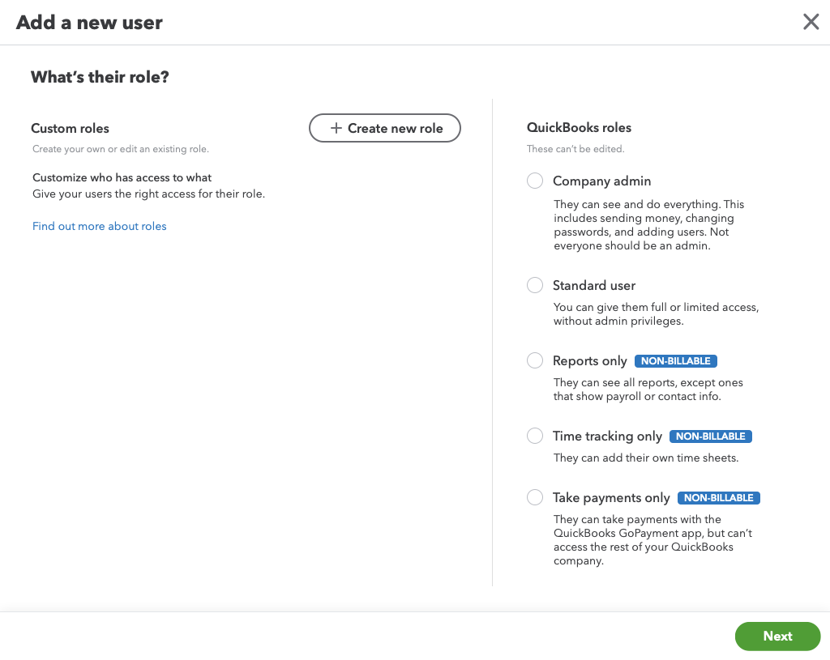The height and width of the screenshot is (660, 830).
Task: Click the Time tracking only label text
Action: [x=607, y=436]
